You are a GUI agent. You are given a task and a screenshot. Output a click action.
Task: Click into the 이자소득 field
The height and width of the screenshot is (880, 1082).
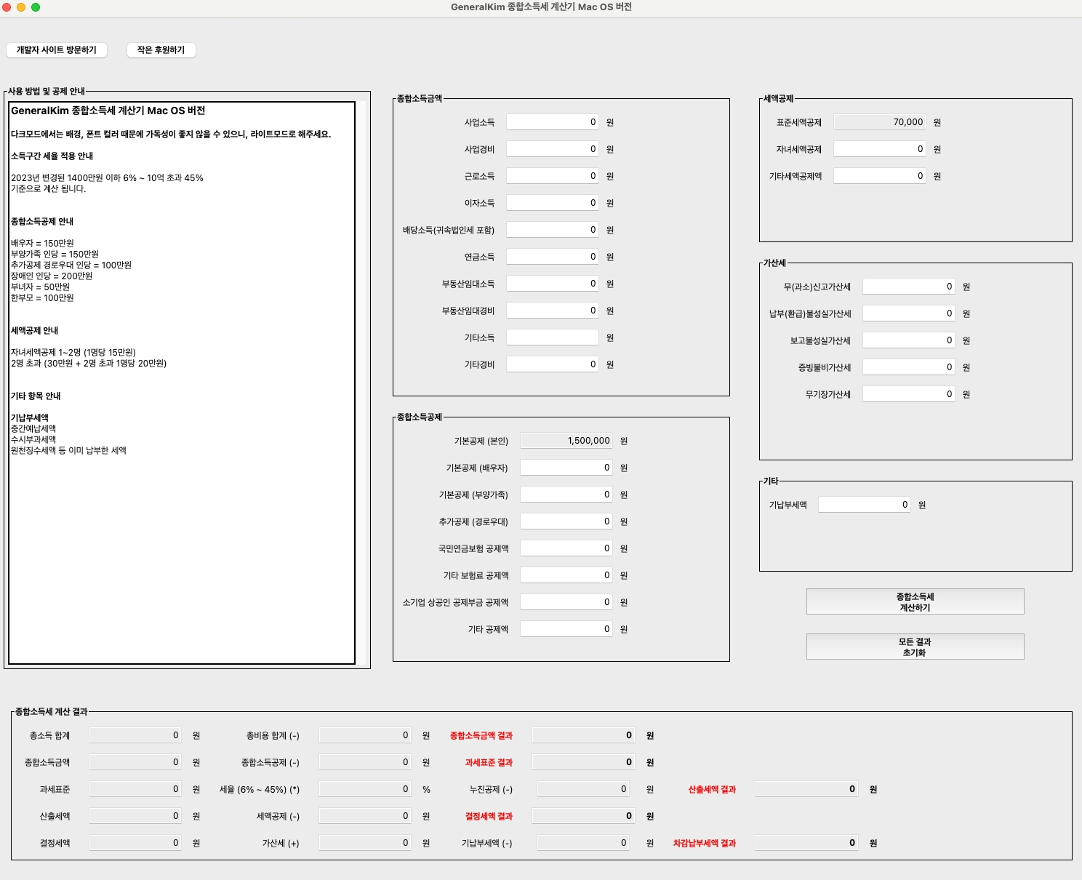click(553, 203)
